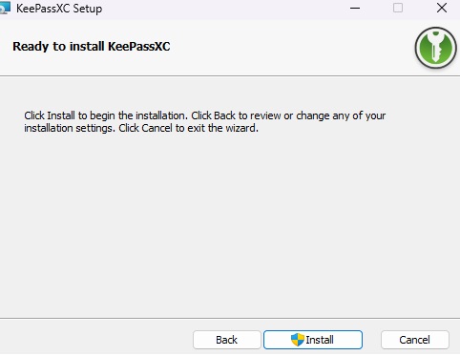Minimize the KeePassXC Setup window
This screenshot has width=460, height=356.
click(355, 8)
